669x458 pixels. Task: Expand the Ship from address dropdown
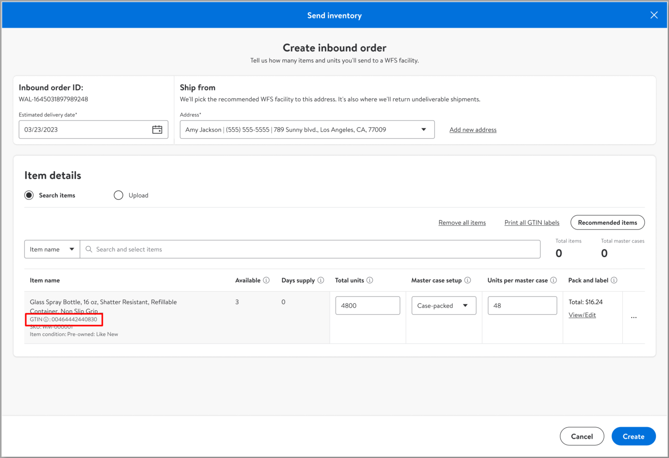point(424,130)
